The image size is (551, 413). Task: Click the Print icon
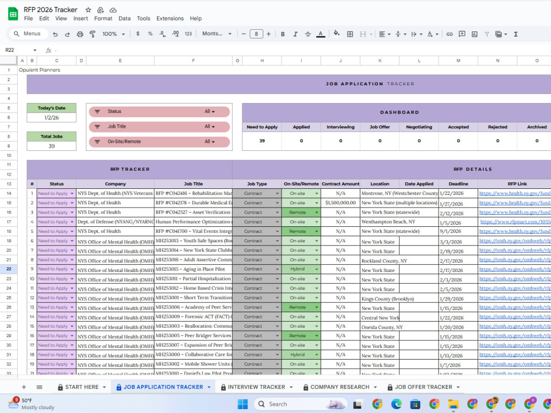80,34
